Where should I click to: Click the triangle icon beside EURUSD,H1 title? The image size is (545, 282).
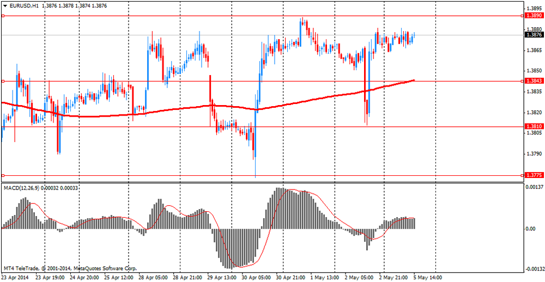[x=5, y=5]
